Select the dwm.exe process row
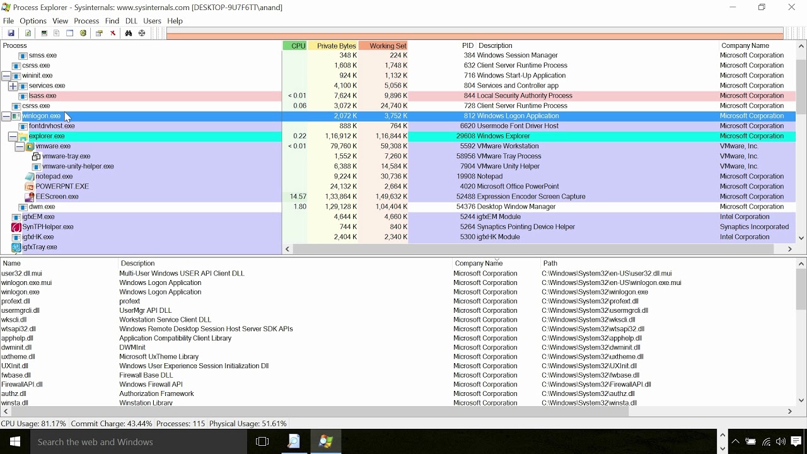The height and width of the screenshot is (454, 807). point(398,207)
